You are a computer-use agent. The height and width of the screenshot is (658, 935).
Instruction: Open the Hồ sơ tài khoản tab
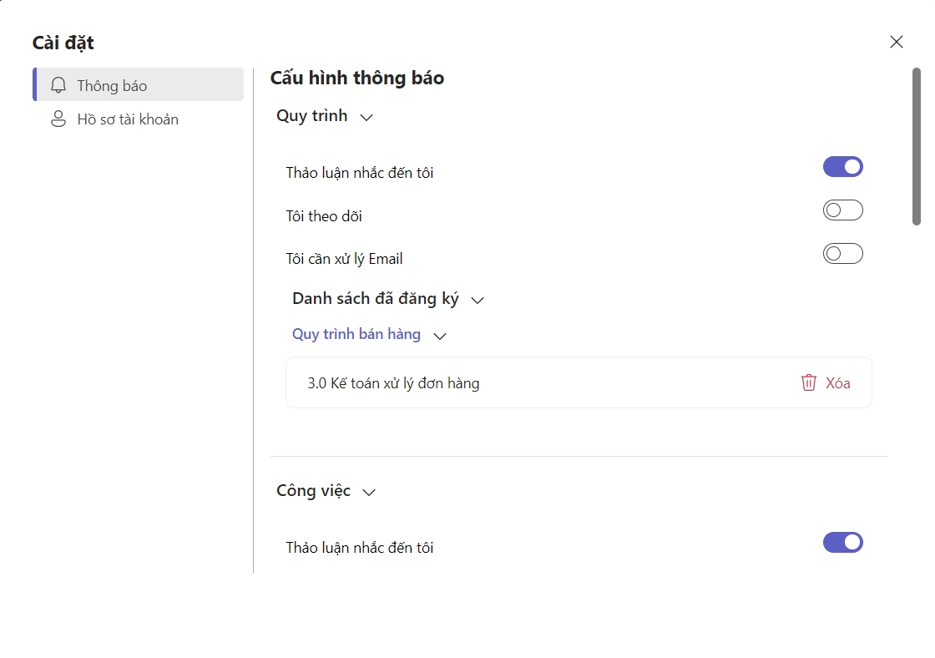pyautogui.click(x=128, y=119)
